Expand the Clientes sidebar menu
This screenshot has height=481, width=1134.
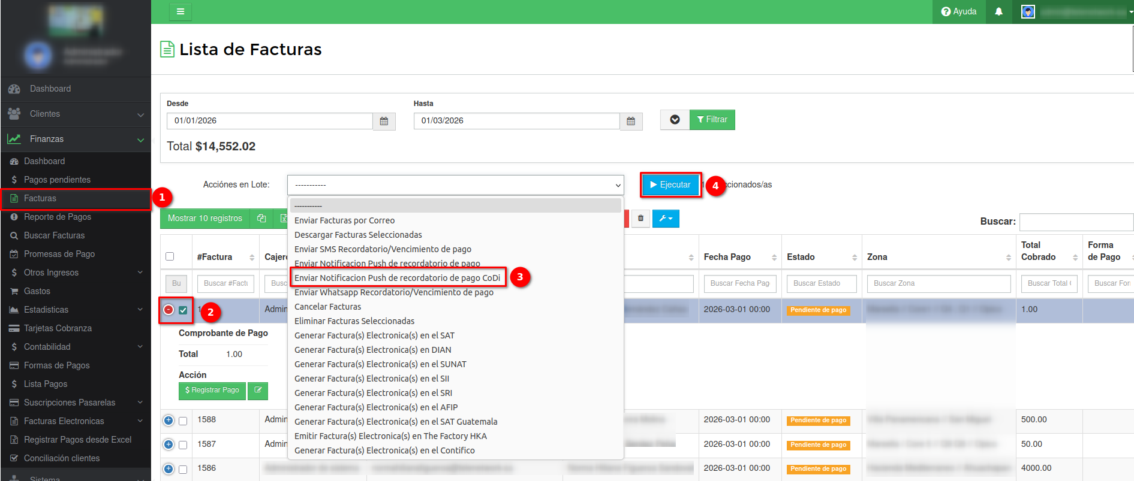[76, 114]
